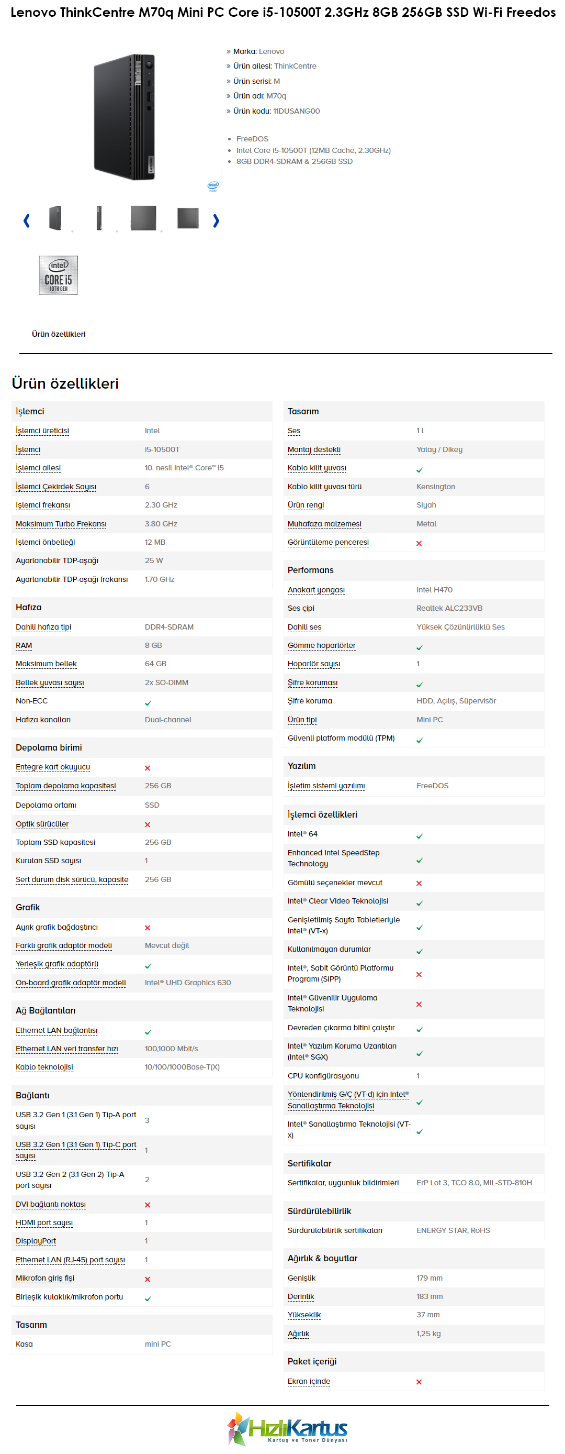This screenshot has height=1454, width=565.
Task: Click the Anakart yongası term link
Action: point(317,590)
